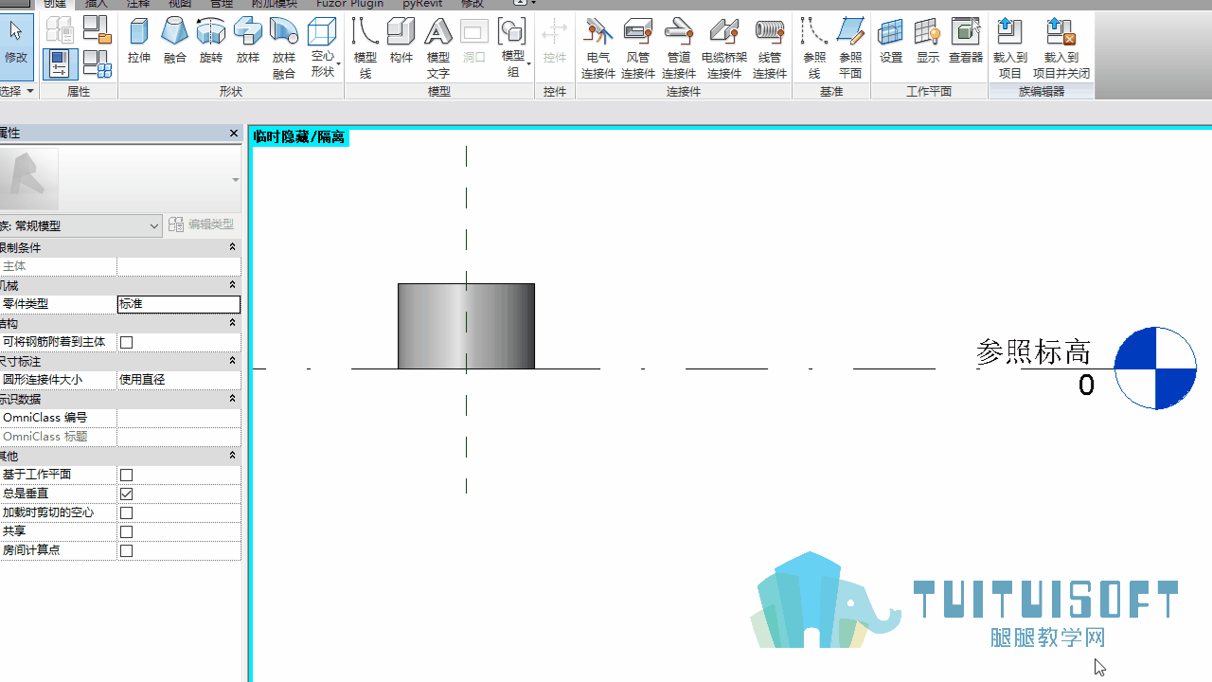Image resolution: width=1212 pixels, height=682 pixels.
Task: Open the 附加模块 add-ins tab
Action: [x=275, y=4]
